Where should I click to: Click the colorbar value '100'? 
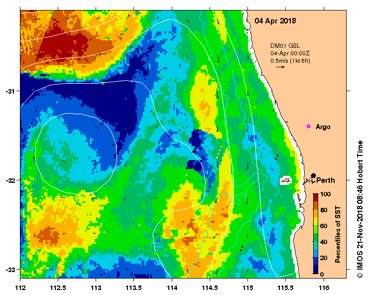326,194
